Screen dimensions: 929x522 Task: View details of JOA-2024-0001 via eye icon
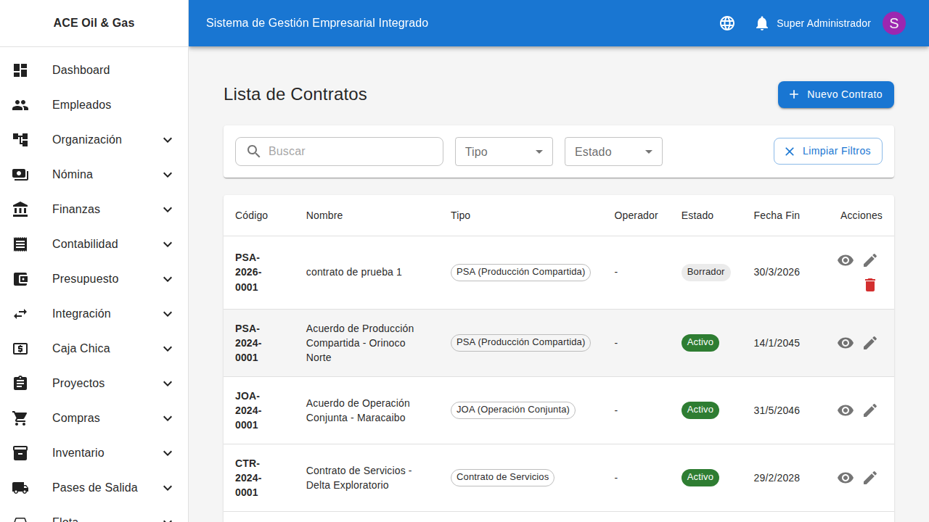pyautogui.click(x=845, y=410)
